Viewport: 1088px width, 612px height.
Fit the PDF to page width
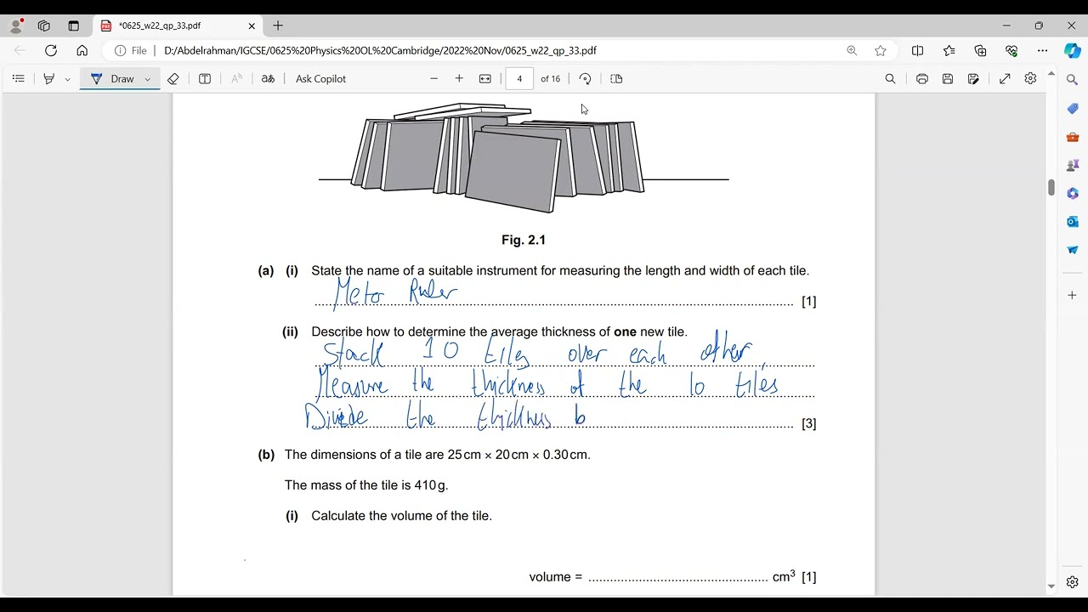(x=484, y=78)
